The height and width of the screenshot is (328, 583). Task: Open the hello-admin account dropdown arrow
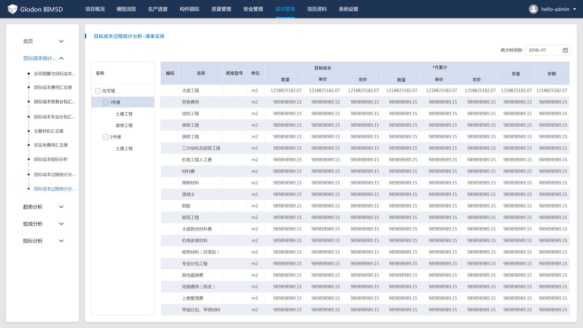pos(574,9)
